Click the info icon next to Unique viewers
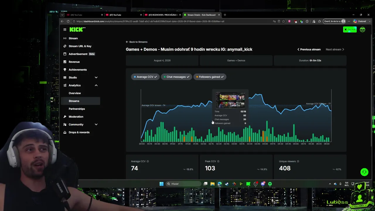The height and width of the screenshot is (211, 375). tap(298, 161)
